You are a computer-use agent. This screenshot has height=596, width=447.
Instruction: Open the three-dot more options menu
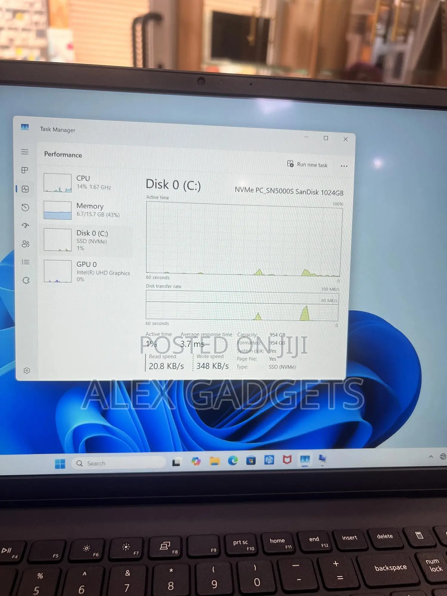[344, 166]
